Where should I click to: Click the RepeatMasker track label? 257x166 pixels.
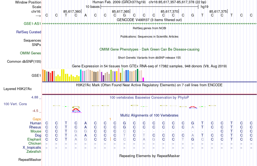[30, 160]
